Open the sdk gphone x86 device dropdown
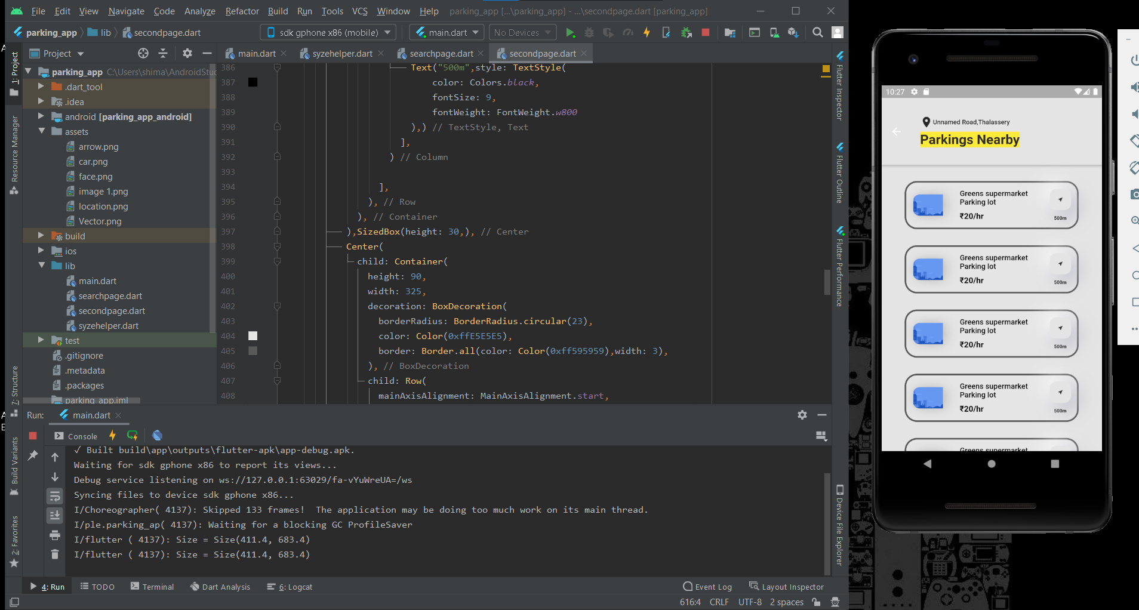The image size is (1139, 610). [x=327, y=32]
